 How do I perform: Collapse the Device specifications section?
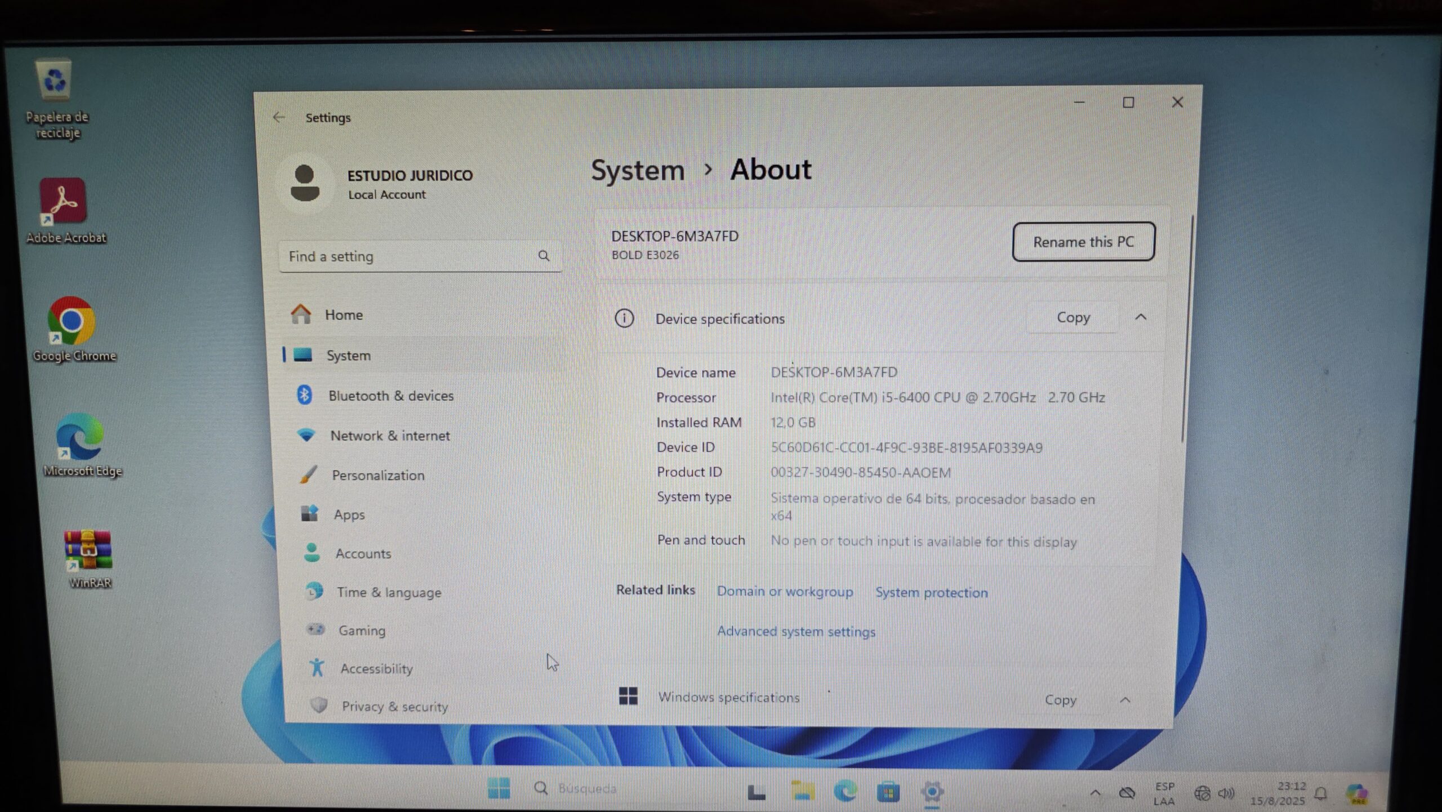[1141, 317]
